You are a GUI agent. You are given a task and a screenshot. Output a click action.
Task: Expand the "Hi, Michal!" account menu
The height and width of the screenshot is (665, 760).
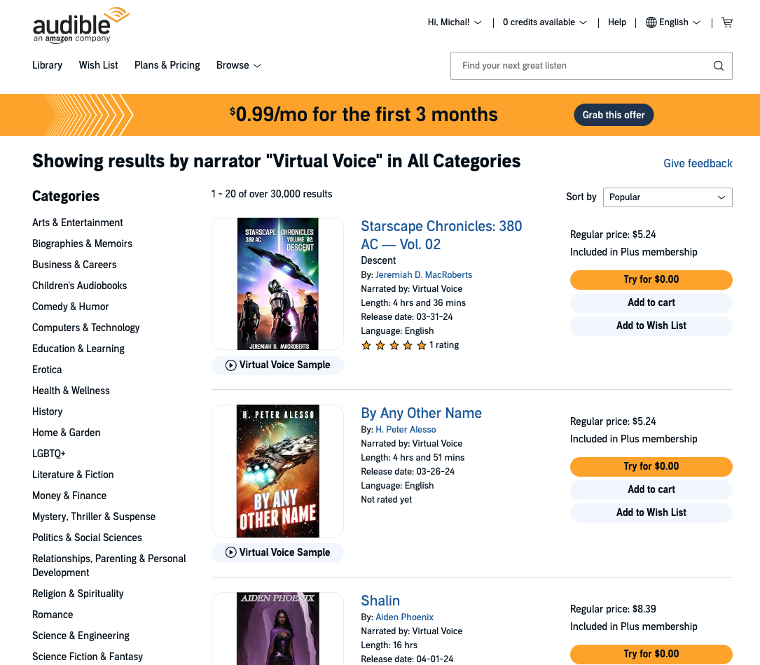point(454,22)
